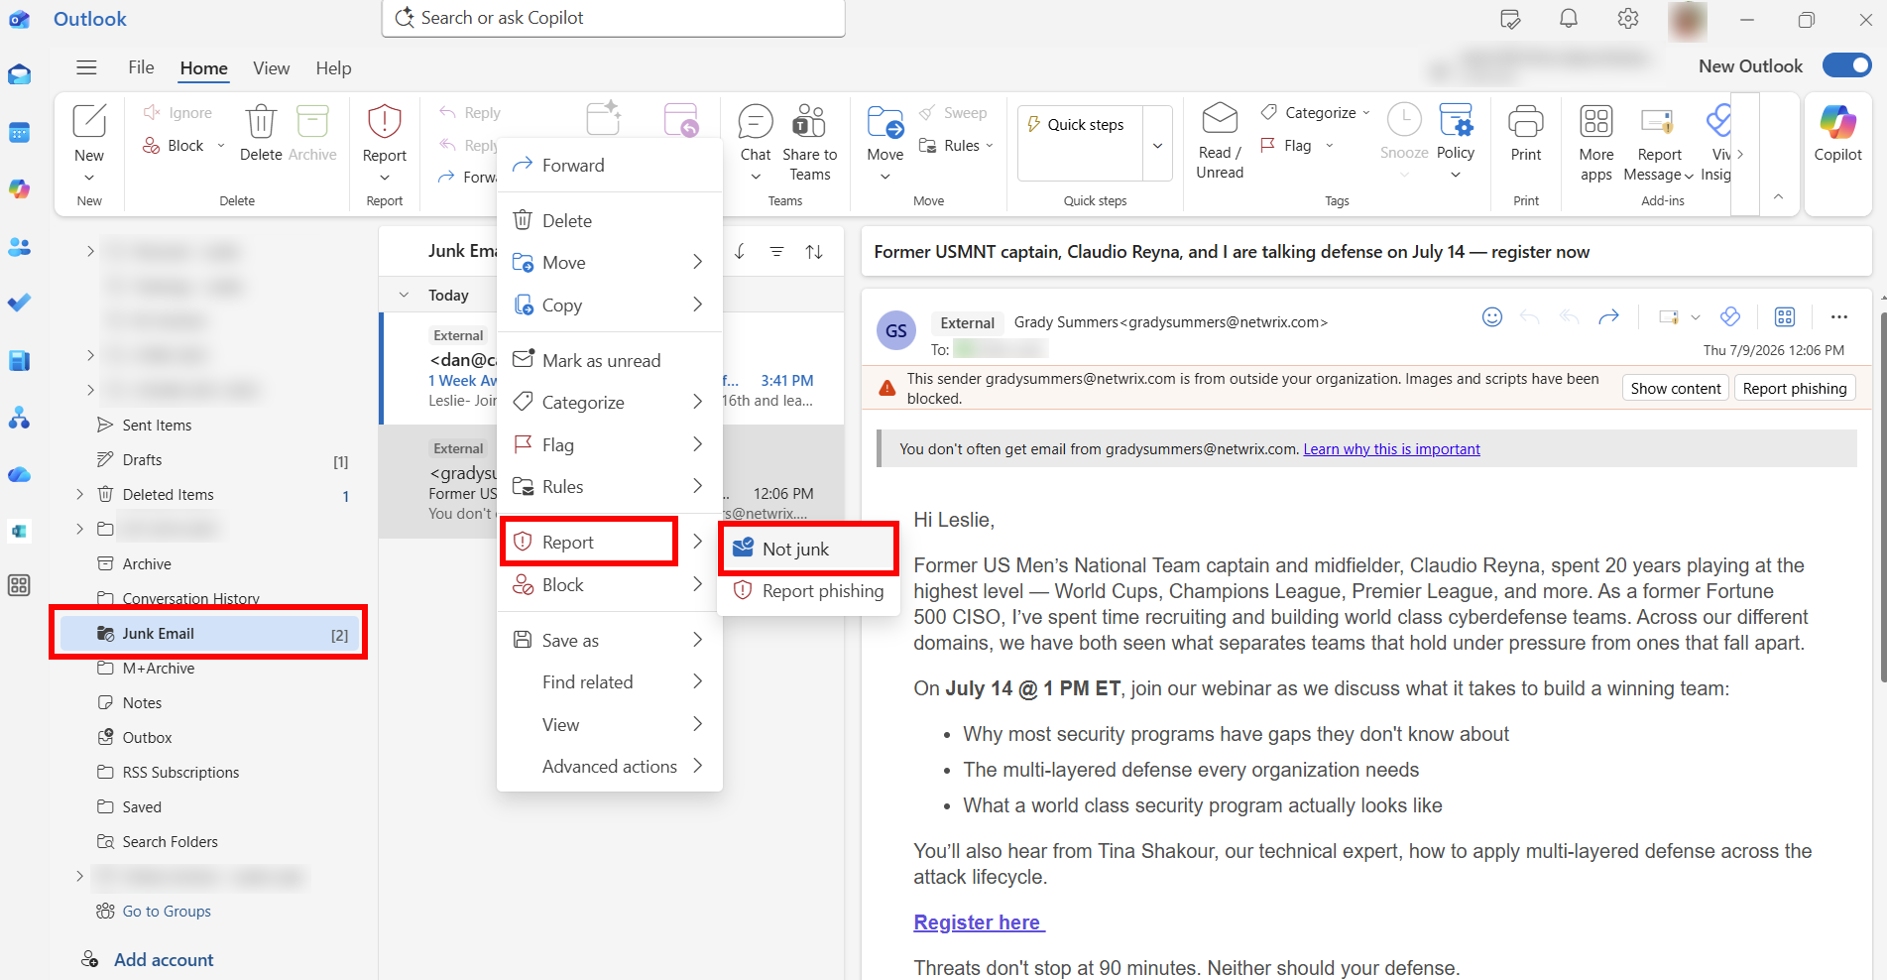The image size is (1887, 980).
Task: Click the sort arrows icon in message list
Action: coord(814,252)
